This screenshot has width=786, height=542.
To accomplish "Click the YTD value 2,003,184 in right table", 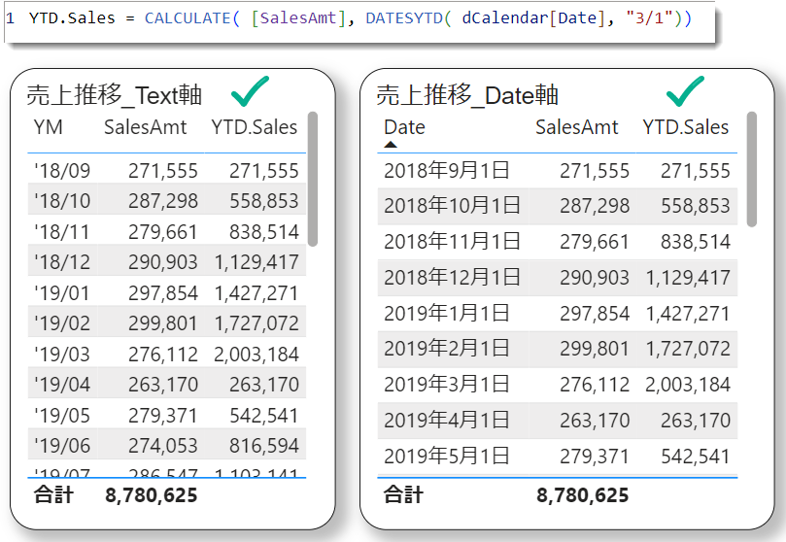I will [x=688, y=385].
